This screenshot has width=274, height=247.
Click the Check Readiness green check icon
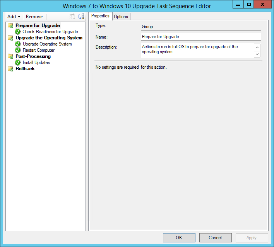(x=18, y=32)
